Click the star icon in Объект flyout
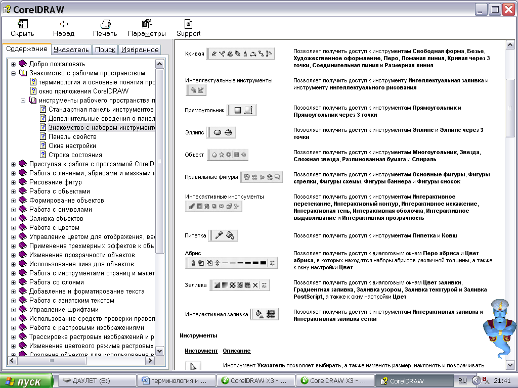Viewport: 518px width, 388px height. tap(222, 155)
